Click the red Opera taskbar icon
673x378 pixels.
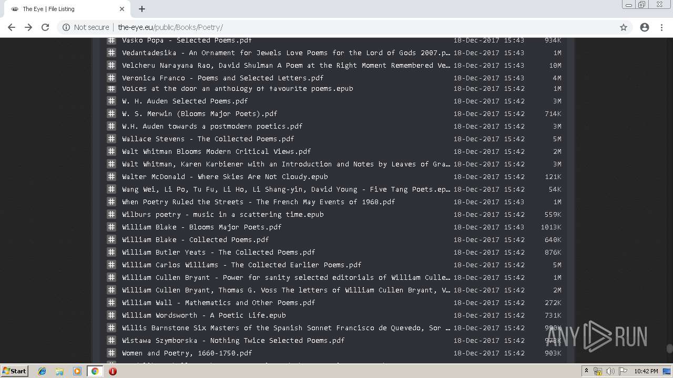(x=113, y=371)
